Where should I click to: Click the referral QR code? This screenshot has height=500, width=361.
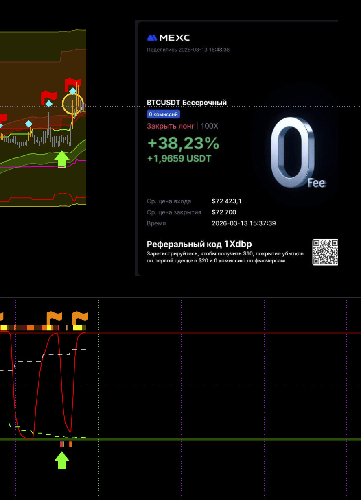(x=325, y=252)
